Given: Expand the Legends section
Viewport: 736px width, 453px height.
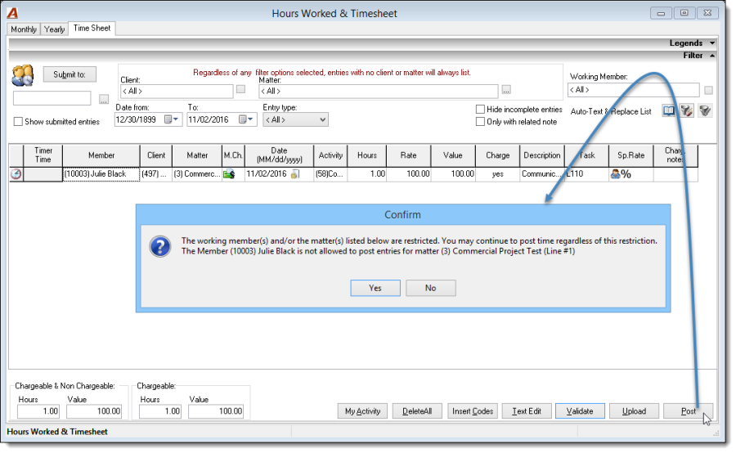Looking at the screenshot, I should (x=712, y=43).
